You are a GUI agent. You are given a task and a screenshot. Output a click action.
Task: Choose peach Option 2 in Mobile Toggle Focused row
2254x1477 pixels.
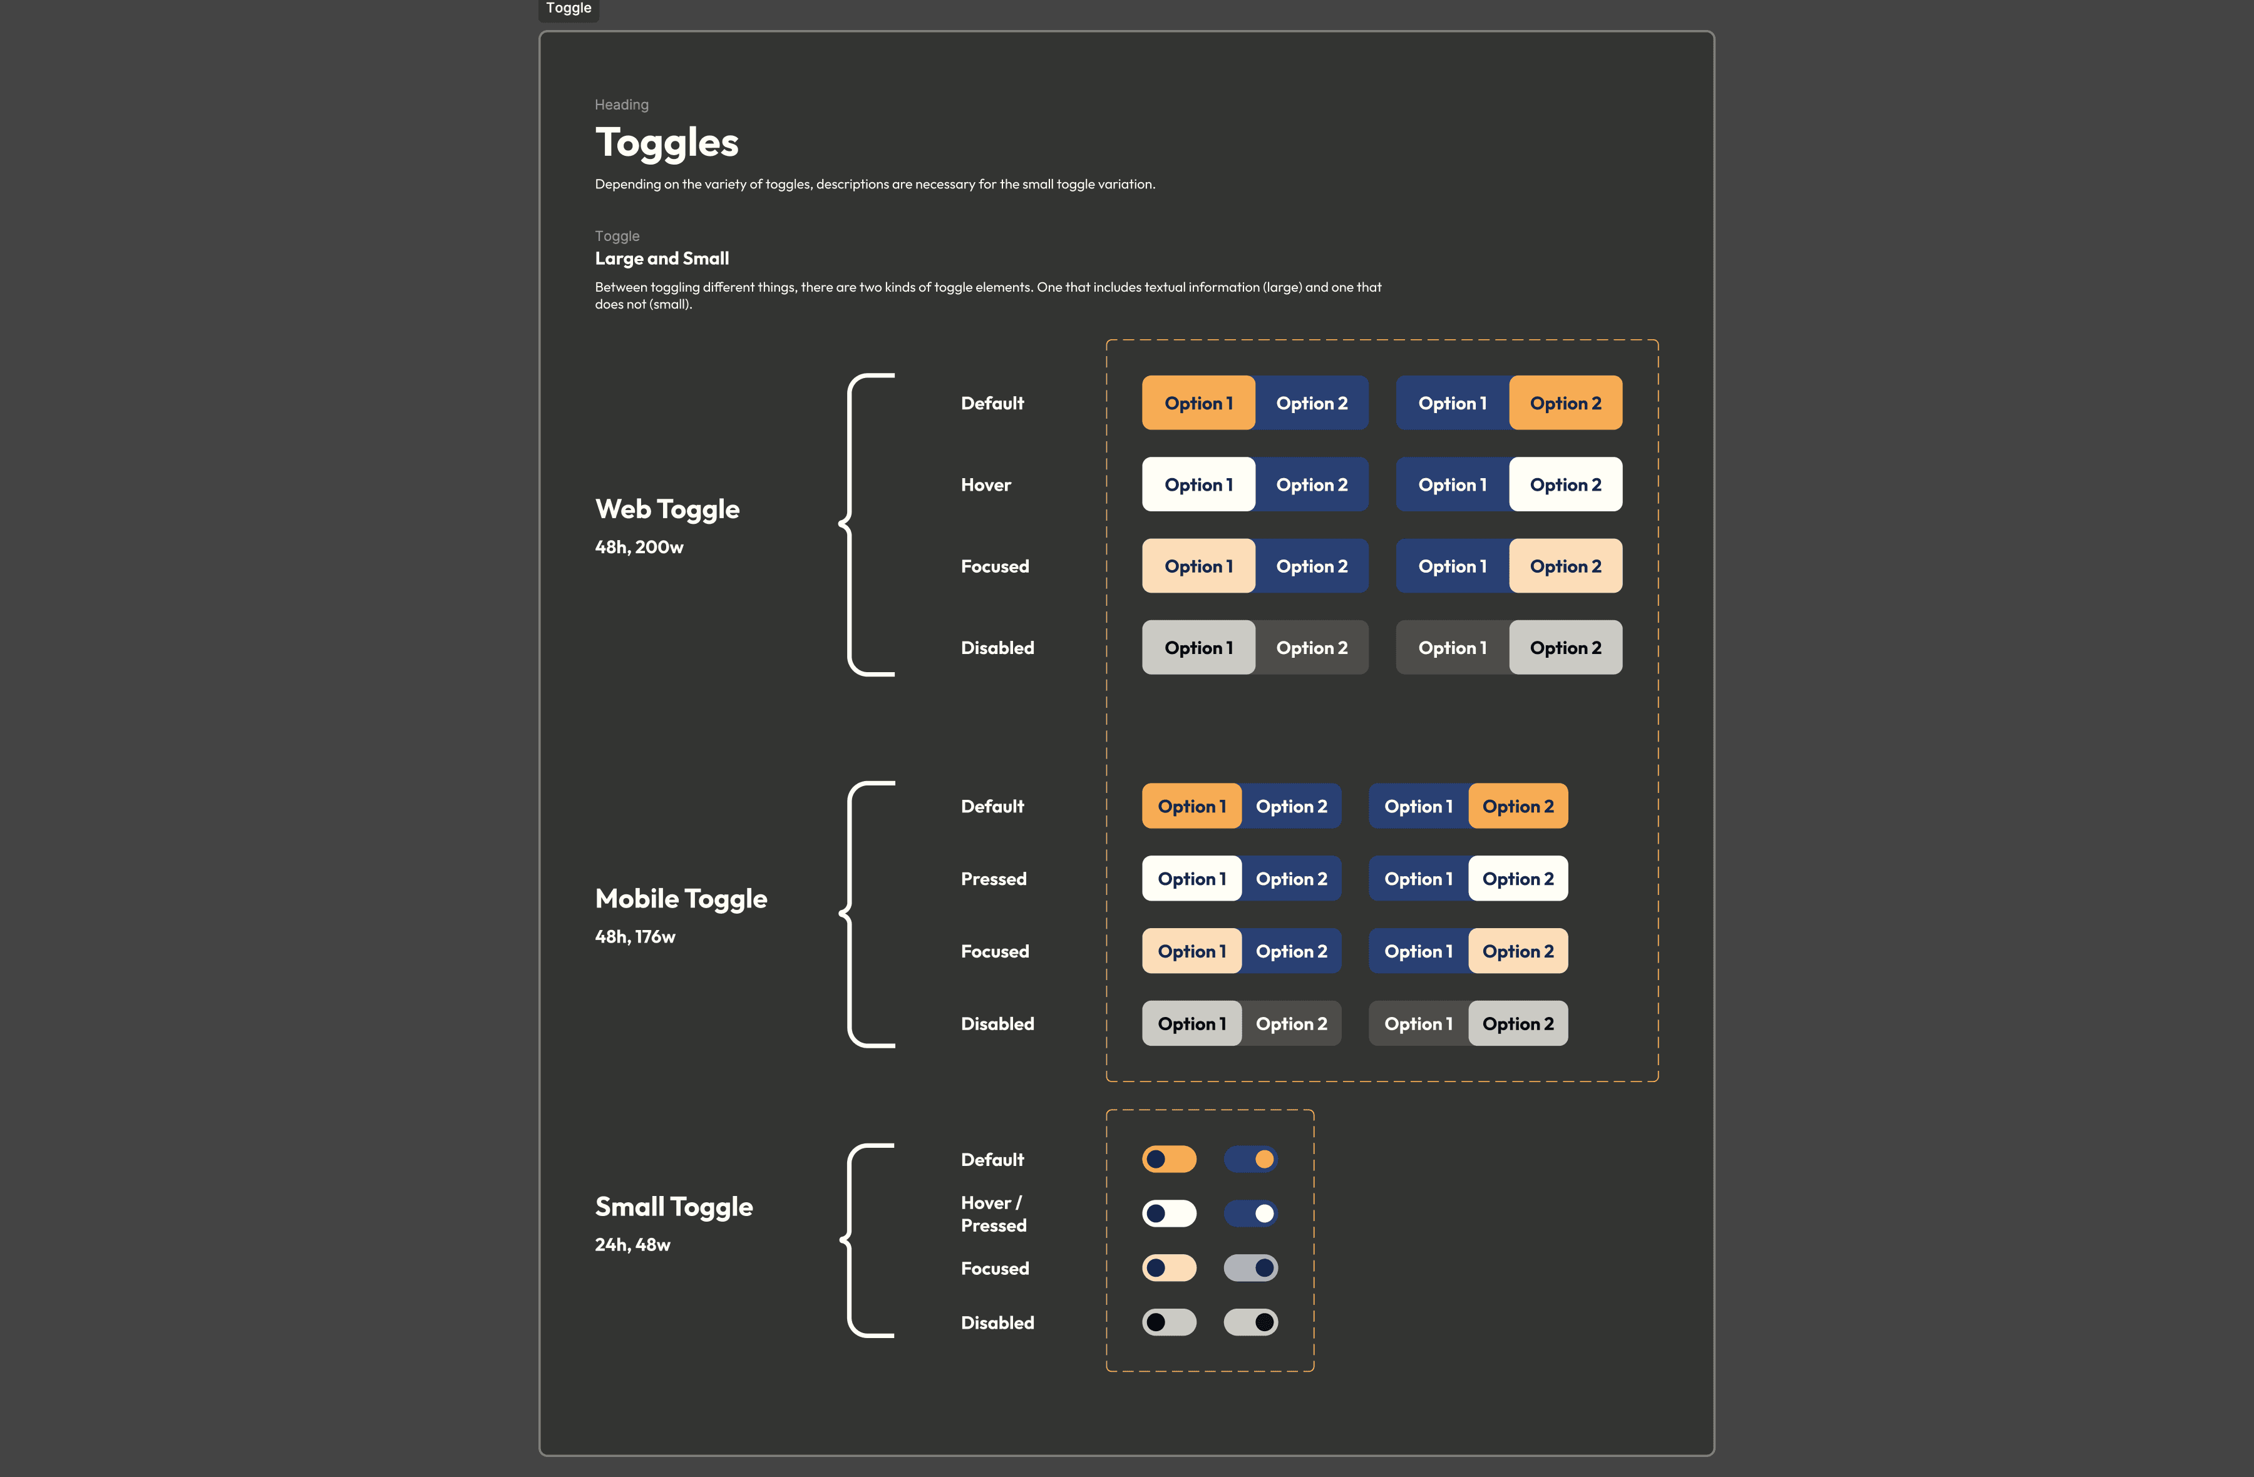[1518, 951]
